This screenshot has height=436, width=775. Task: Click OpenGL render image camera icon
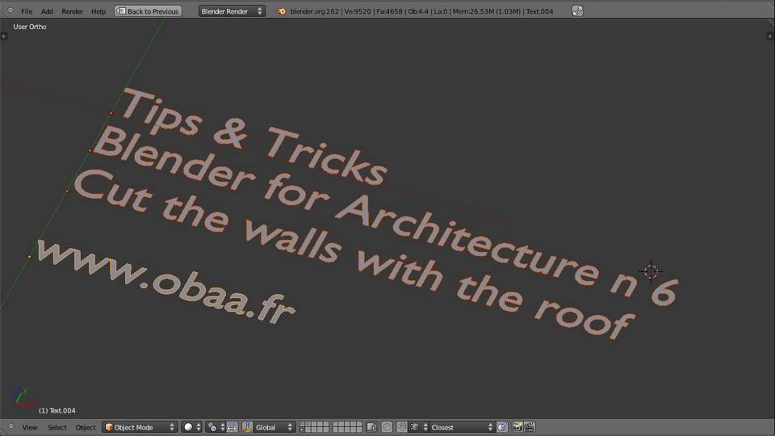coord(517,427)
